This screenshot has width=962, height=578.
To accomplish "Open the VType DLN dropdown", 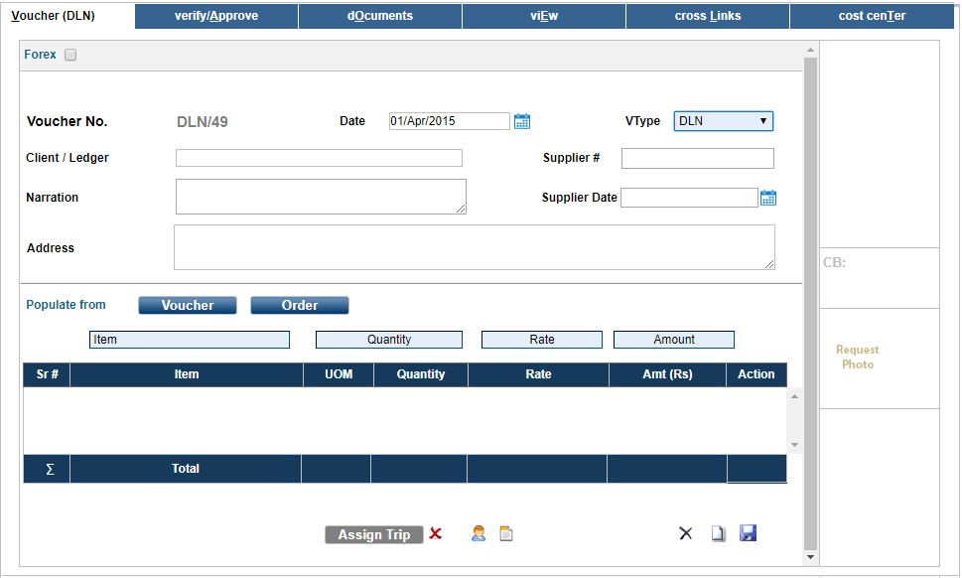I will coord(724,121).
